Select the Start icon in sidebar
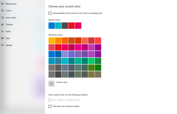Image resolution: width=177 pixels, height=114 pixels. point(2,38)
